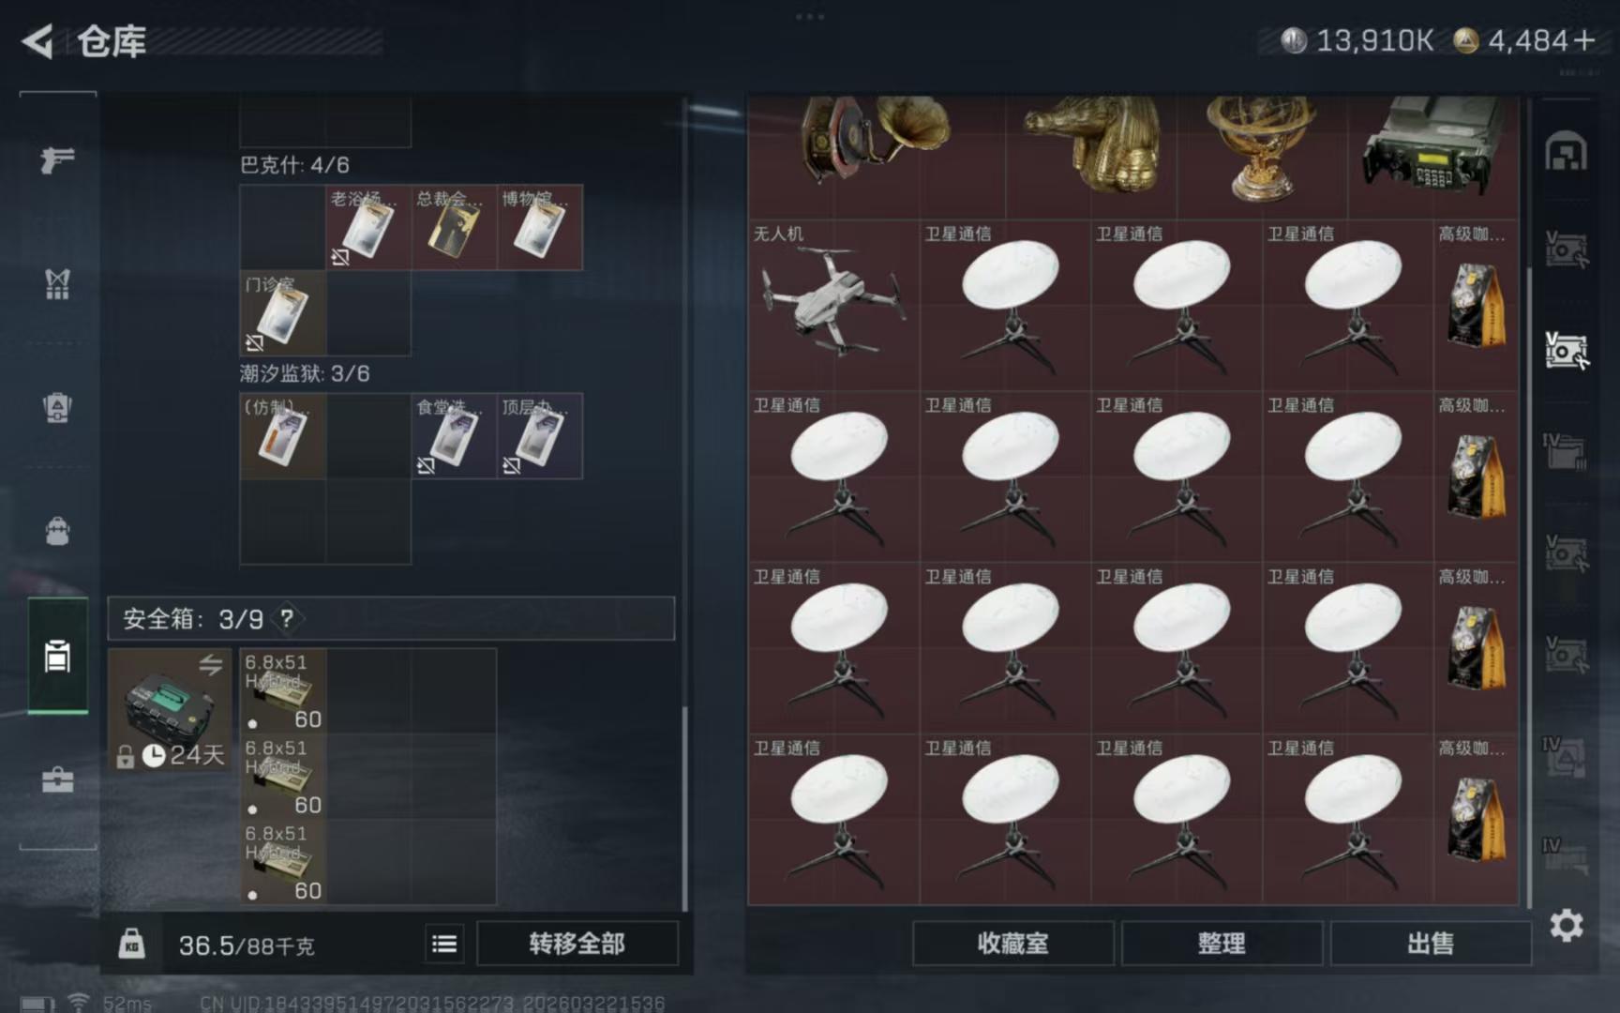Select the 无人机 drone item
Viewport: 1620px width, 1013px height.
coord(833,306)
